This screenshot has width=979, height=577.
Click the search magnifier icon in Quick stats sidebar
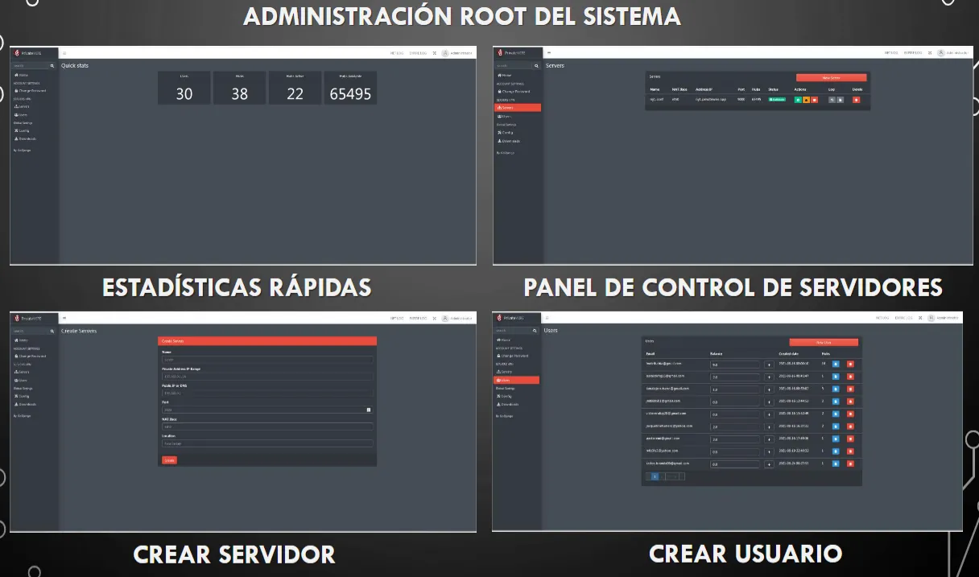click(x=52, y=65)
